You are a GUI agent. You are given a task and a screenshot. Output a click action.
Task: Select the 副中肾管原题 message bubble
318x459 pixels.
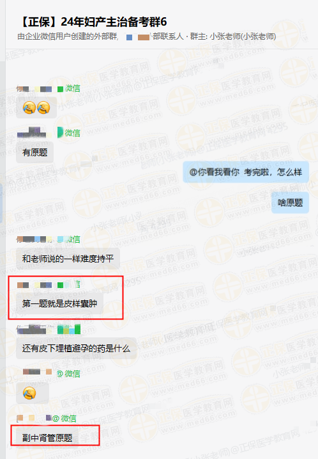tap(47, 438)
